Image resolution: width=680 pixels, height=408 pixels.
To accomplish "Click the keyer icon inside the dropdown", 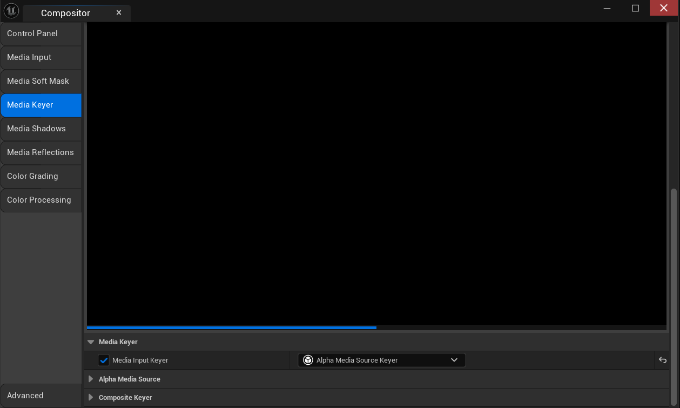I will tap(308, 360).
